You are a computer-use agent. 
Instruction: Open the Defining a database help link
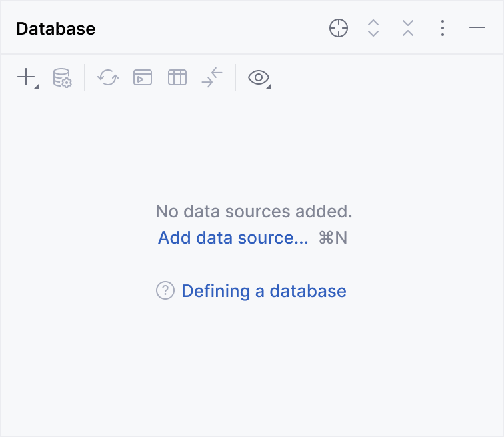[x=263, y=291]
